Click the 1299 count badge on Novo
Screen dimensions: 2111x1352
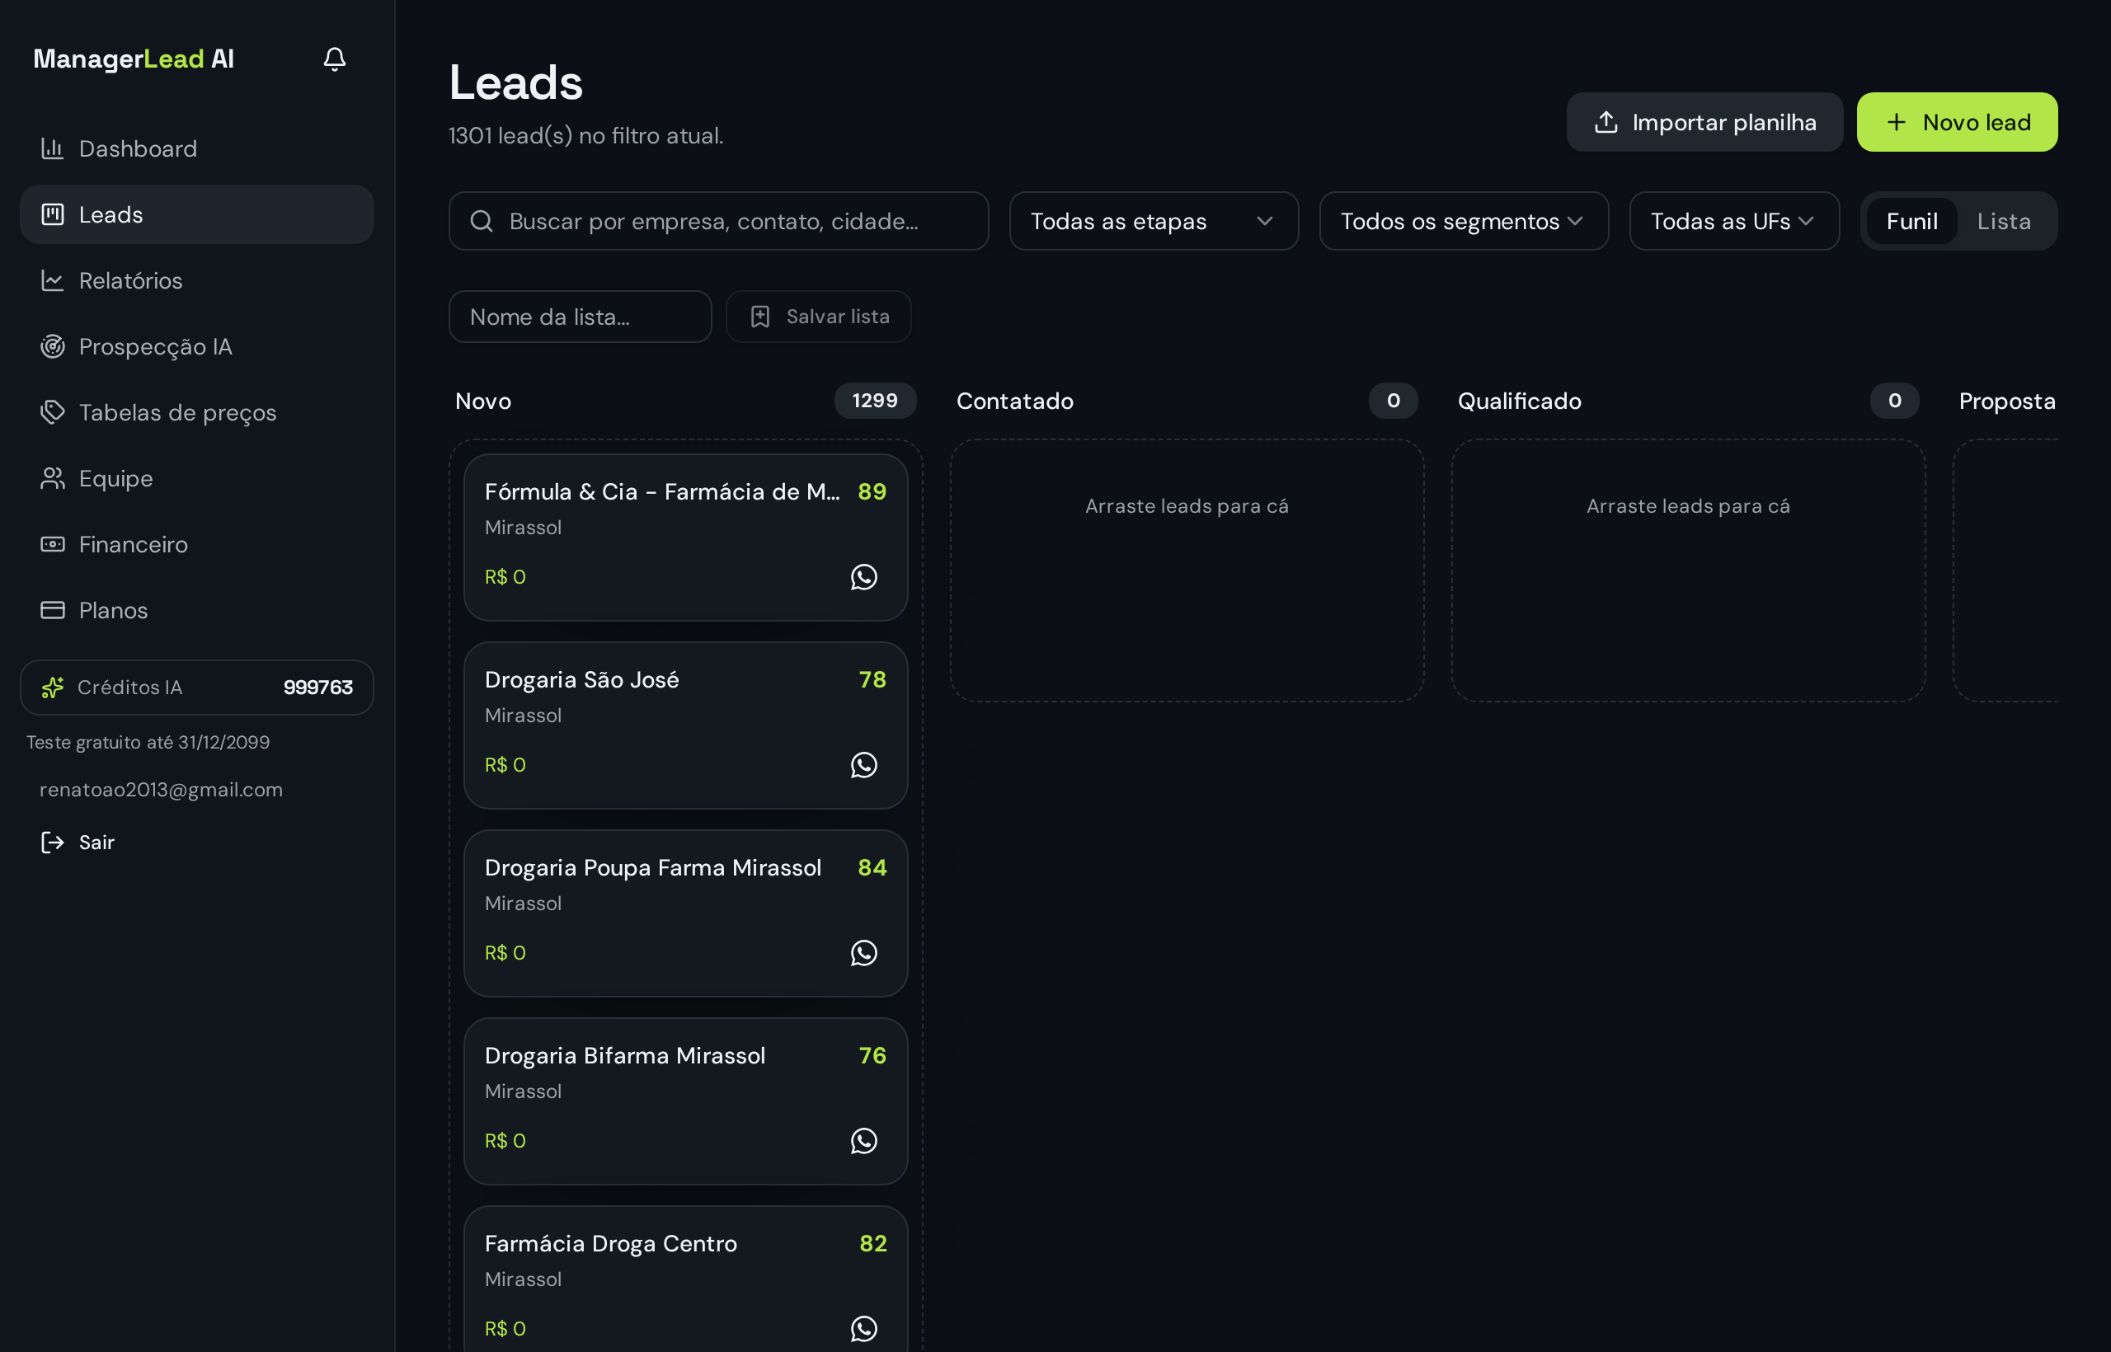[875, 401]
